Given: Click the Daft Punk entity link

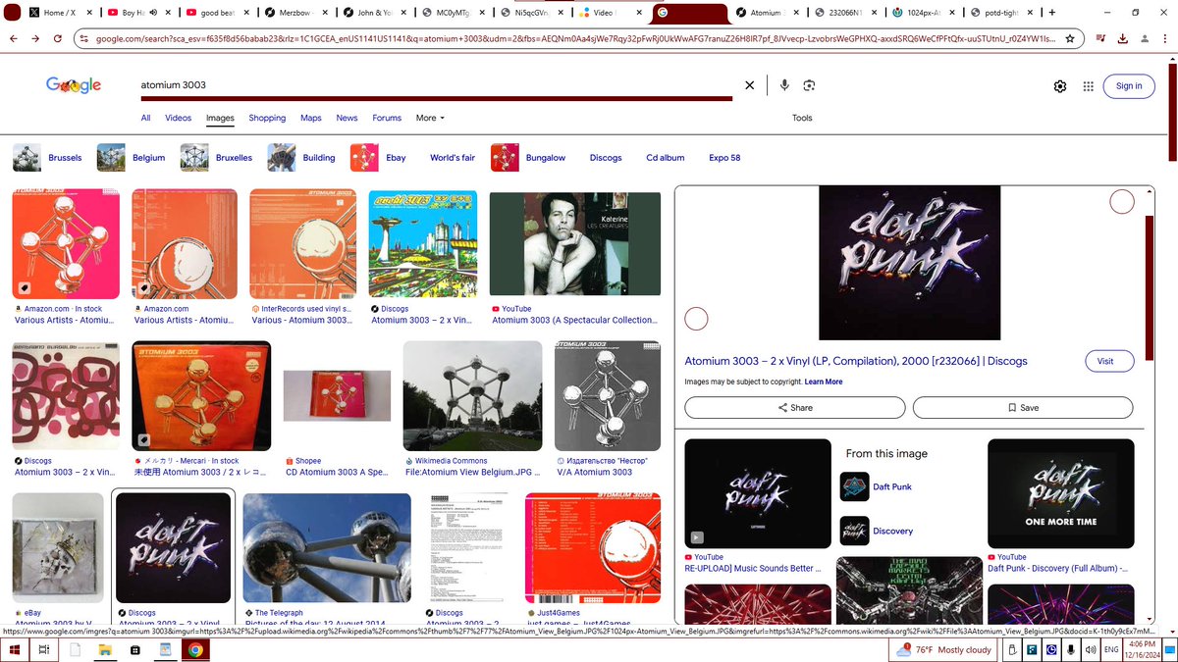Looking at the screenshot, I should click(x=876, y=486).
